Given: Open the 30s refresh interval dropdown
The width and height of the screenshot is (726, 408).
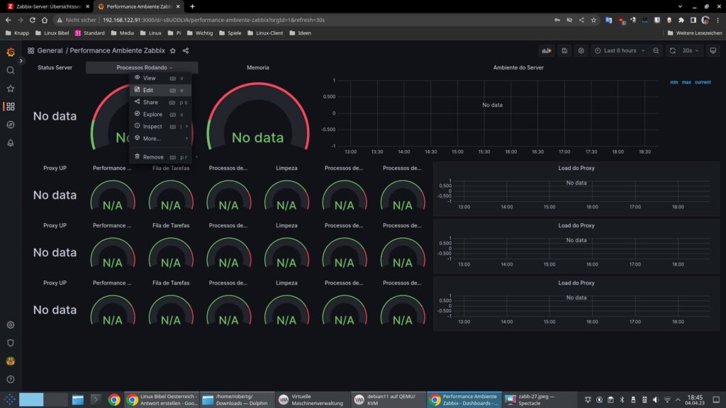Looking at the screenshot, I should [x=690, y=50].
